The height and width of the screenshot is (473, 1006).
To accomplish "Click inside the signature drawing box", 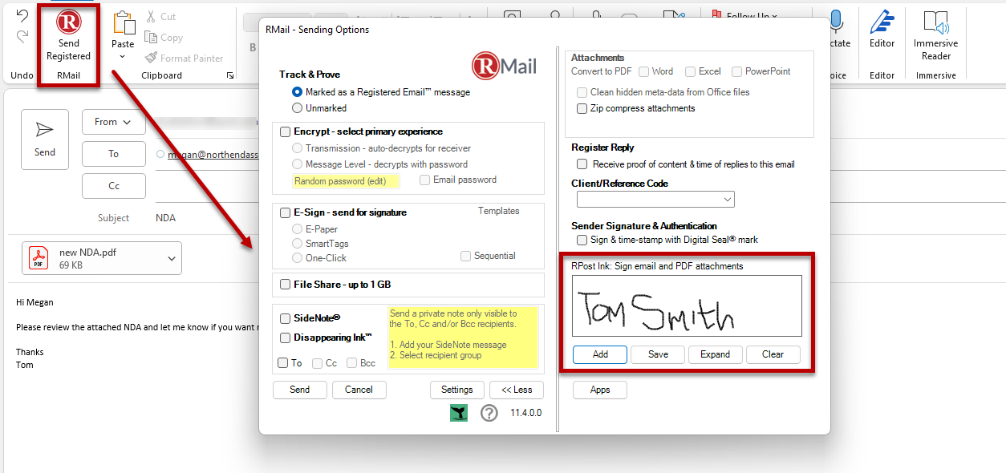I will coord(687,305).
